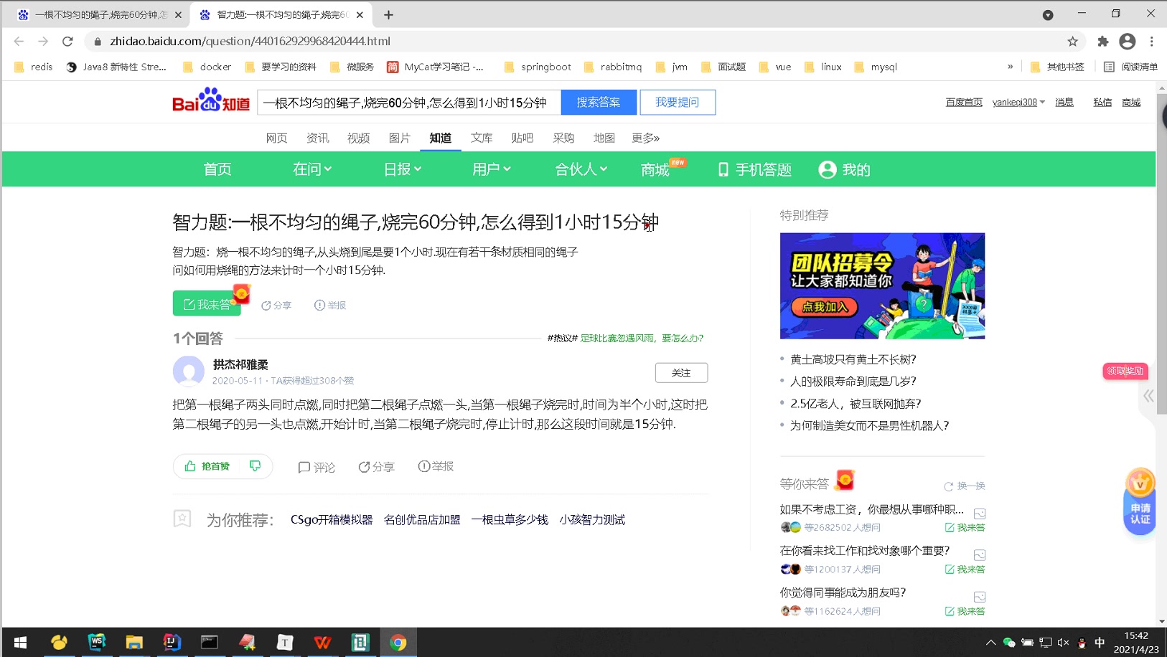Click the thumbs-down icon beside 抢首赞

pyautogui.click(x=255, y=465)
